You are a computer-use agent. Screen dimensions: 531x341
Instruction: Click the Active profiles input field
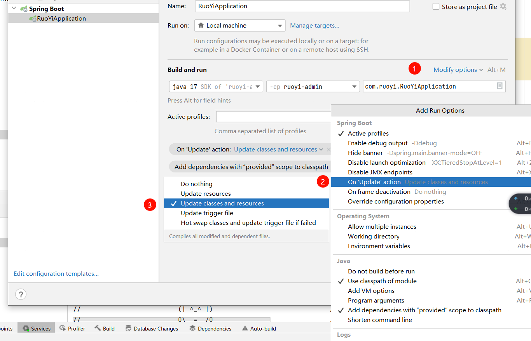point(274,117)
